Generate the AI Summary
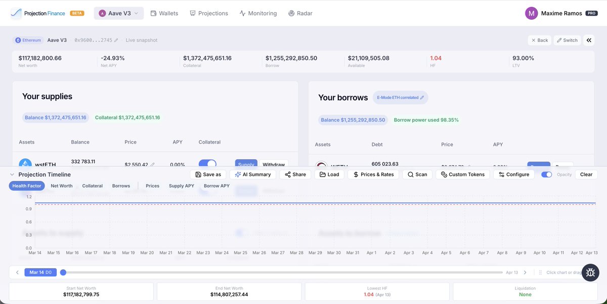607x304 pixels. pos(253,175)
